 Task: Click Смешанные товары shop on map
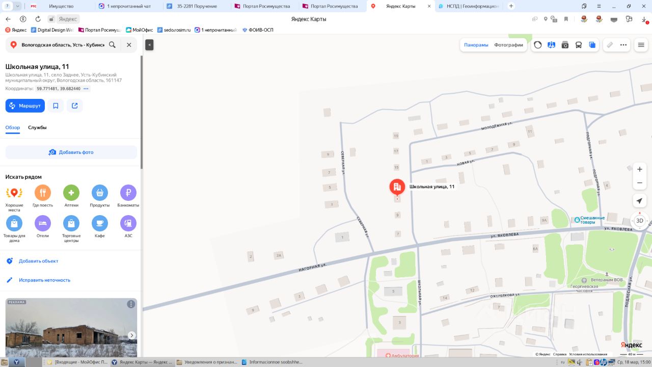[x=590, y=220]
